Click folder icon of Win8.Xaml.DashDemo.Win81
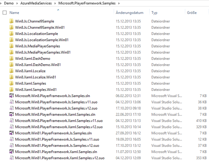209x161 pixels. (11, 65)
